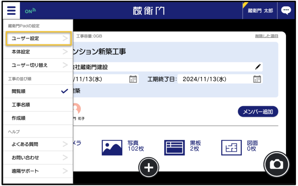Screen dimensions: 298x186
Task: Expand ユーザー設定 submenu
Action: [38, 38]
